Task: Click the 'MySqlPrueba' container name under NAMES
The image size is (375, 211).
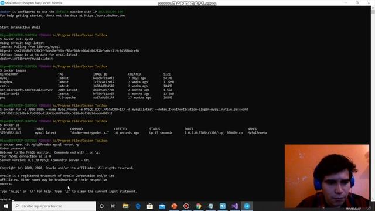Action: [257, 133]
